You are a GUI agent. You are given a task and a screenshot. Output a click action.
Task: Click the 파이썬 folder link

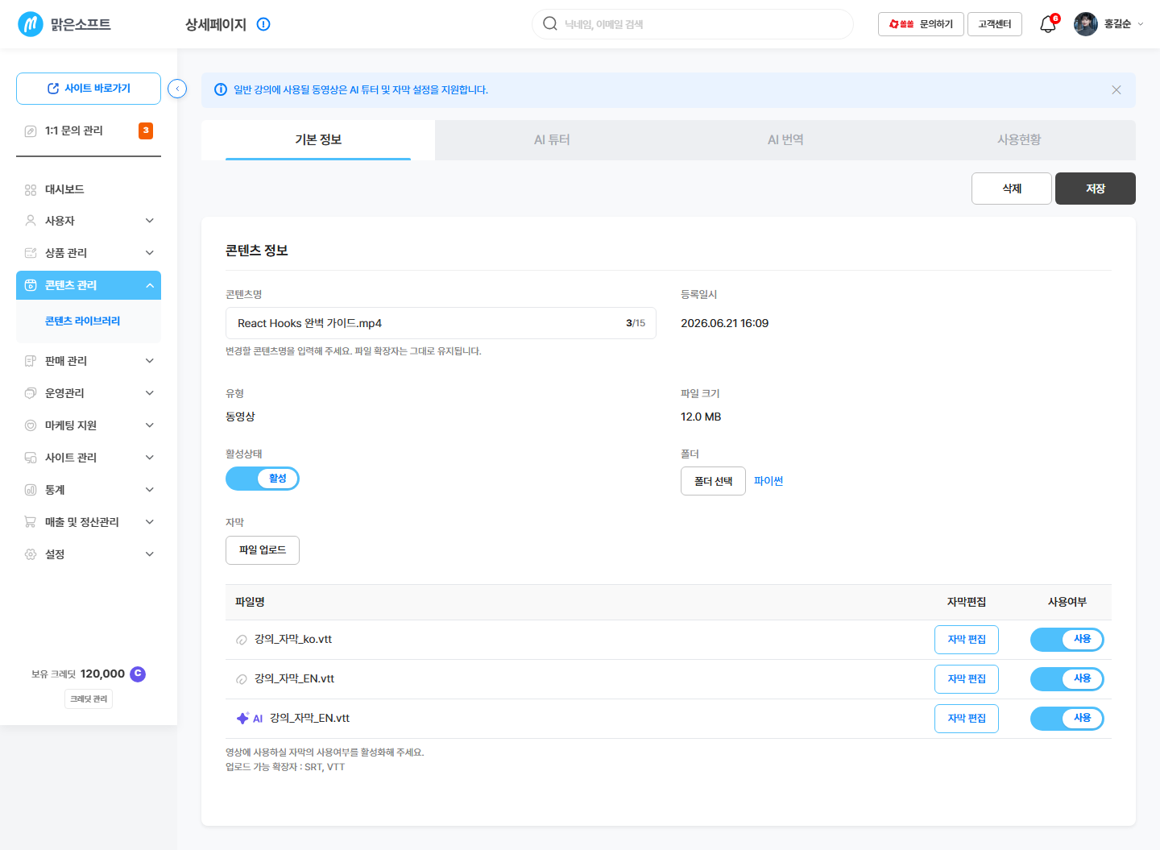768,481
